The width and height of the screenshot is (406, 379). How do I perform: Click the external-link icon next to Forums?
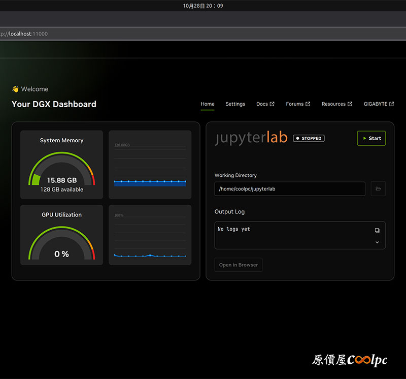308,104
